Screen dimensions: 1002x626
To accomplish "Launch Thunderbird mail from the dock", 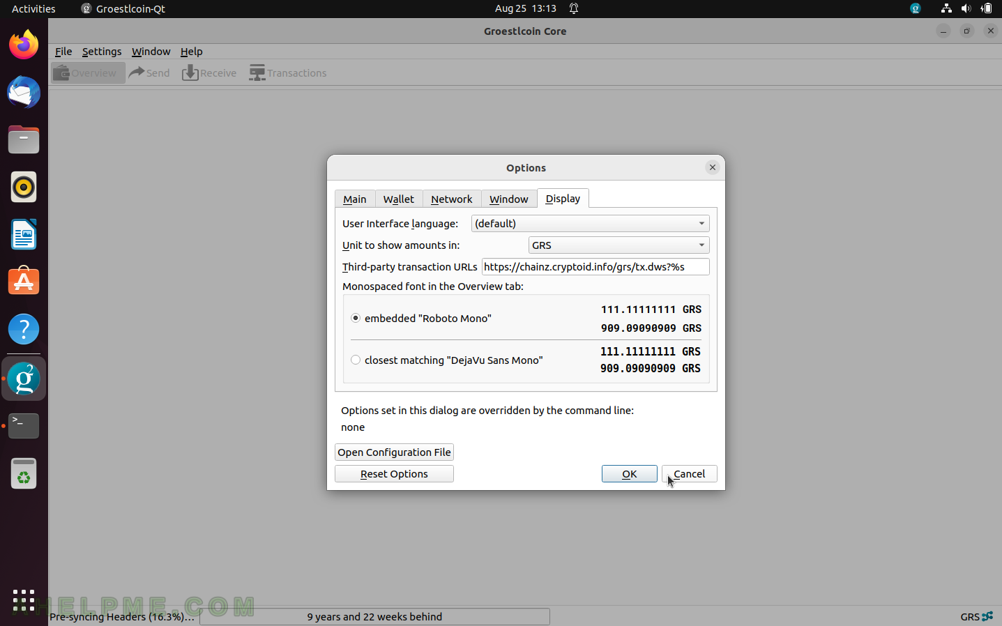I will (24, 93).
